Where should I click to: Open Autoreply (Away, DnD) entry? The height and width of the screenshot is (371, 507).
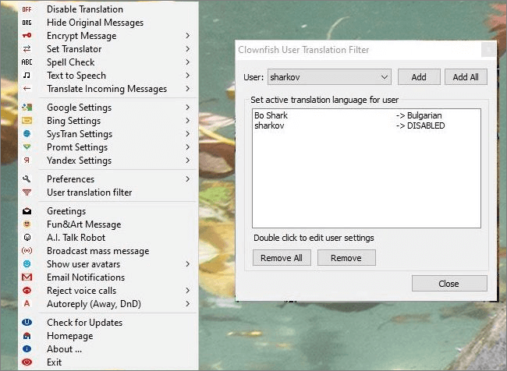pyautogui.click(x=108, y=303)
